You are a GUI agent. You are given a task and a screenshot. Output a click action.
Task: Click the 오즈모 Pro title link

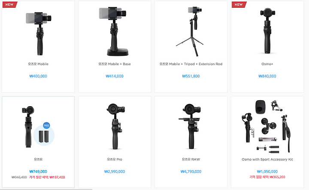tap(115, 159)
